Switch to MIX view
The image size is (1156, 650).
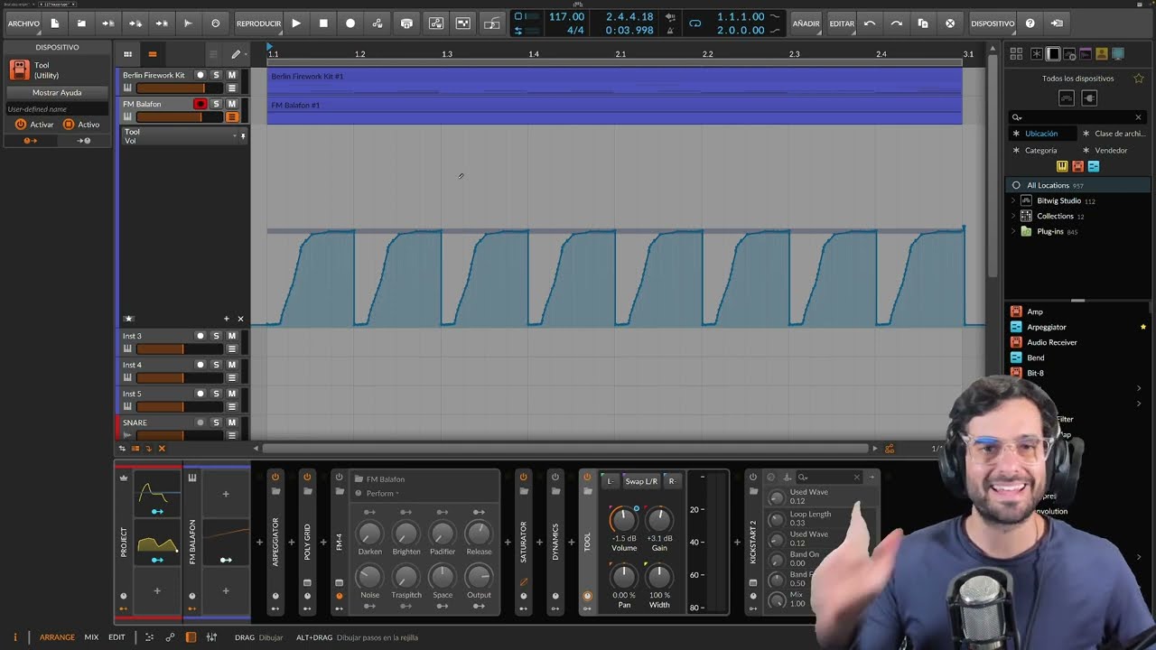tap(91, 637)
